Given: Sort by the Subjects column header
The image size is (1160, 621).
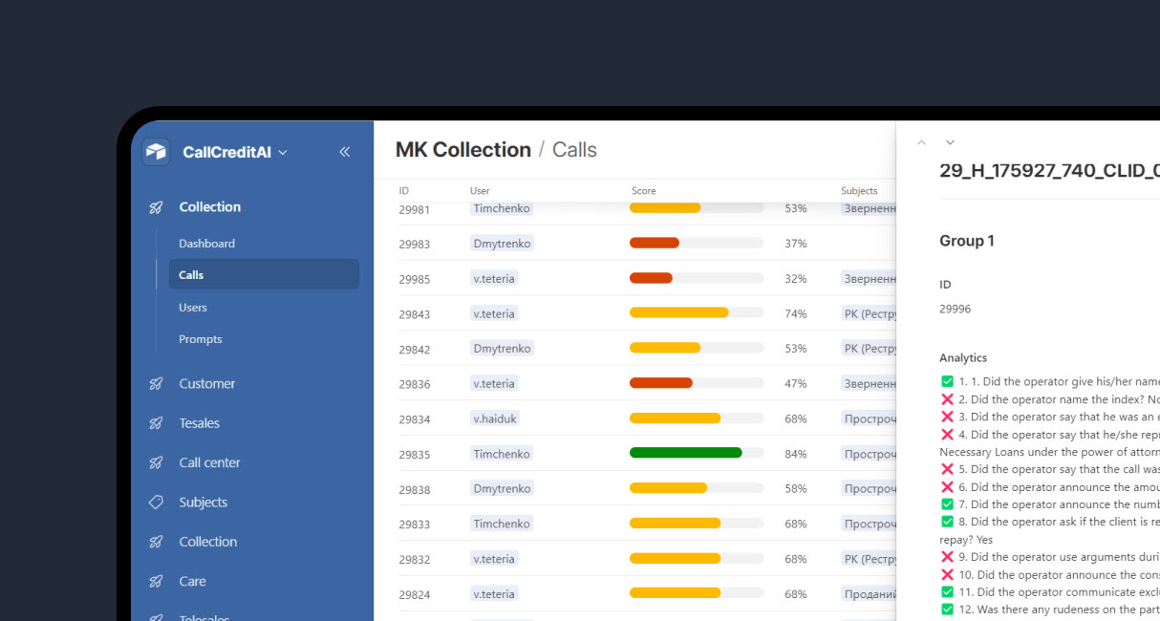Looking at the screenshot, I should [x=859, y=191].
